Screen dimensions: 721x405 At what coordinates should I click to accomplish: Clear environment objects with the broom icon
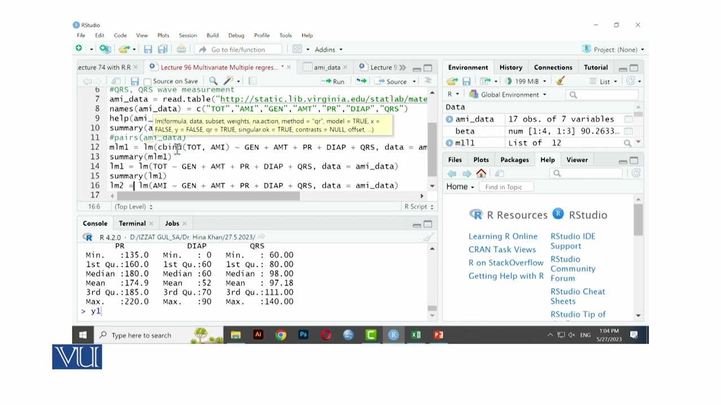[x=560, y=81]
